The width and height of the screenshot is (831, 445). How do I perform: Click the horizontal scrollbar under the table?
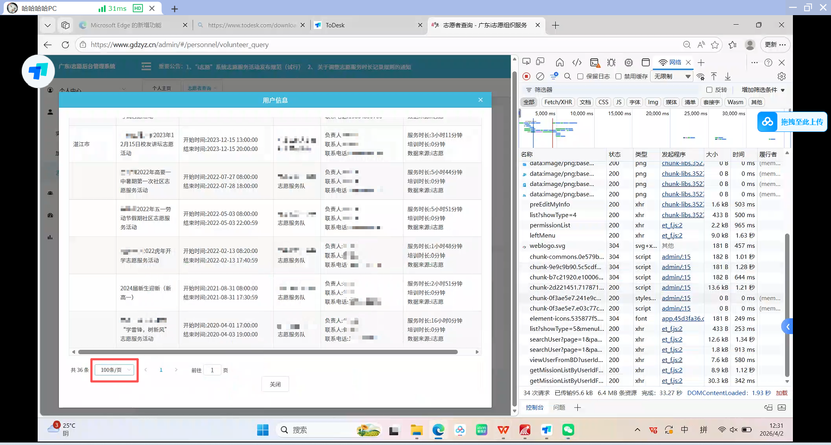pos(268,352)
